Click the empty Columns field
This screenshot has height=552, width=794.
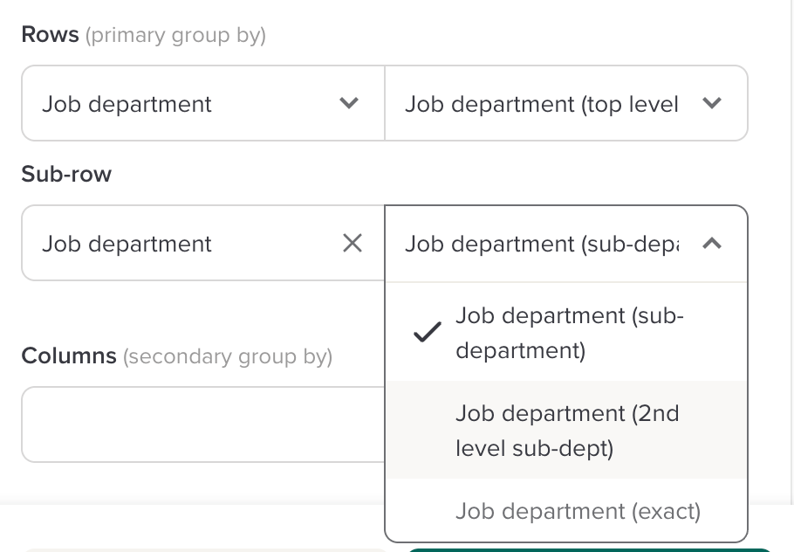202,424
